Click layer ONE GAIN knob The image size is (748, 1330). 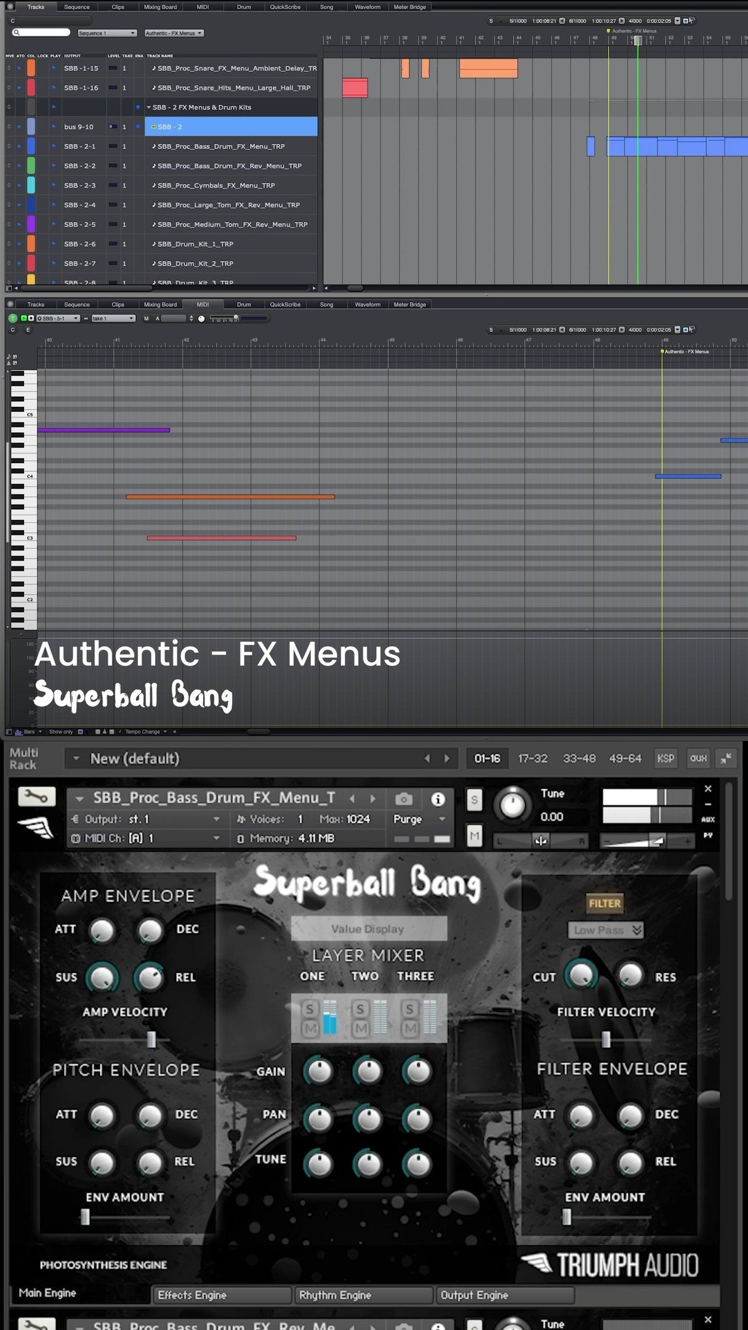[x=319, y=1071]
